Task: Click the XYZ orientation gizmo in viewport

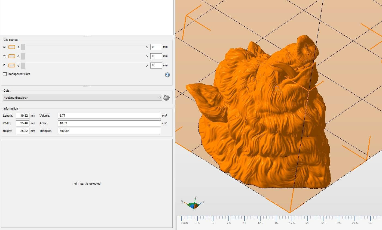Action: 194,205
